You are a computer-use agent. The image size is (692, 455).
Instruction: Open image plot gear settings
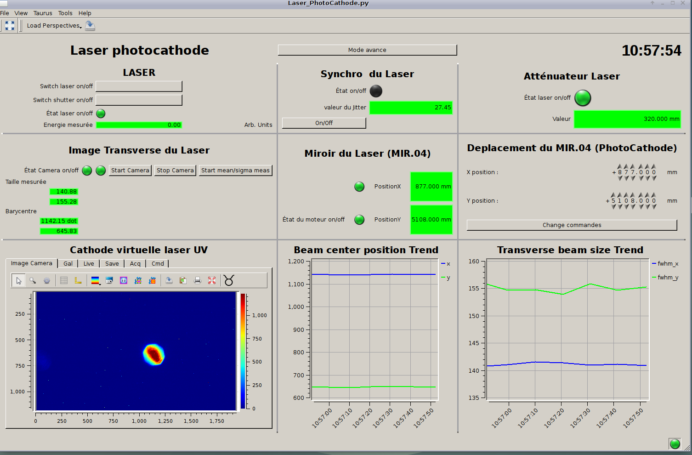(x=47, y=280)
